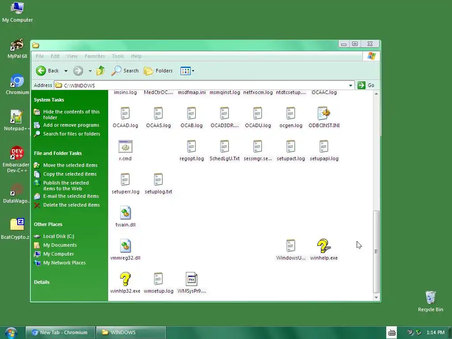
Task: Open the Search pane
Action: pos(125,71)
